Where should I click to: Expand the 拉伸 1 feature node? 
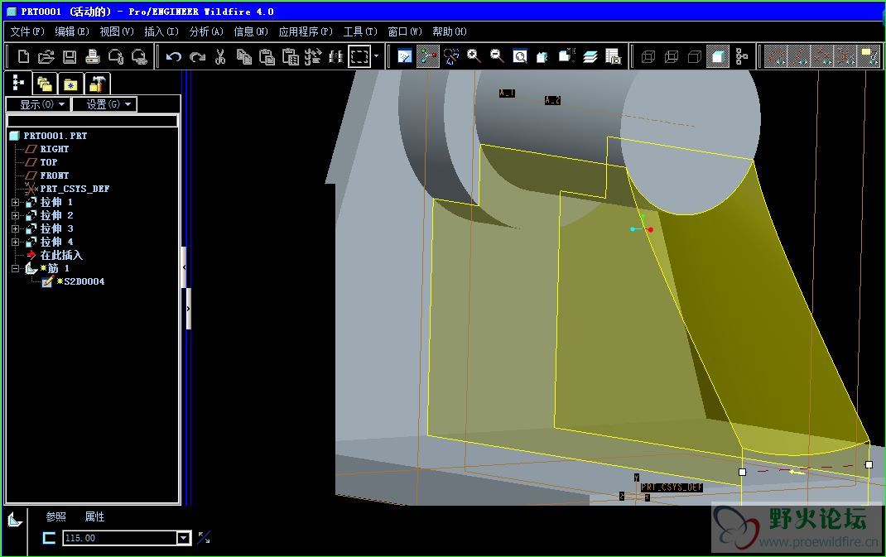(15, 202)
